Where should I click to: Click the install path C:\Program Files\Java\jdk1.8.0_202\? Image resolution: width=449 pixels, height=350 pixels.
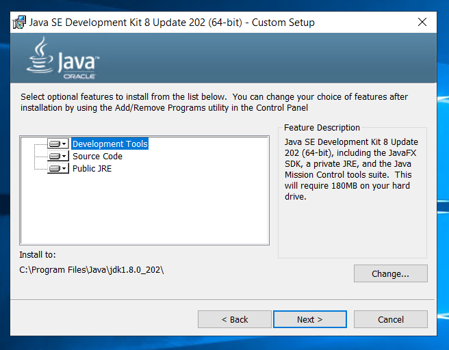click(91, 269)
